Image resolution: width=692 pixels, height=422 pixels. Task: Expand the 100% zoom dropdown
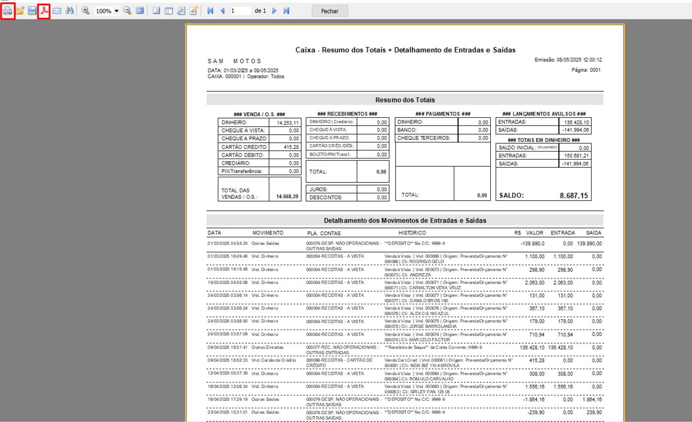(116, 11)
